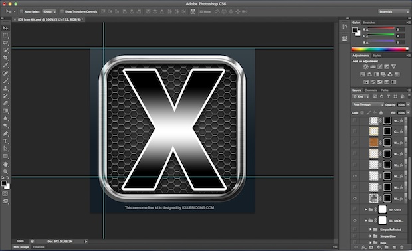This screenshot has height=251, width=412.
Task: Open the Timeline tab
Action: [39, 247]
